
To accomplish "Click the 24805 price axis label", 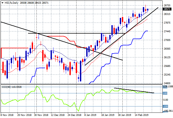I will (167, 83).
